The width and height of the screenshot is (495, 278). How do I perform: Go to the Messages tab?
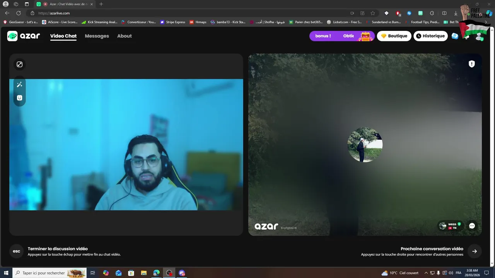pos(97,36)
